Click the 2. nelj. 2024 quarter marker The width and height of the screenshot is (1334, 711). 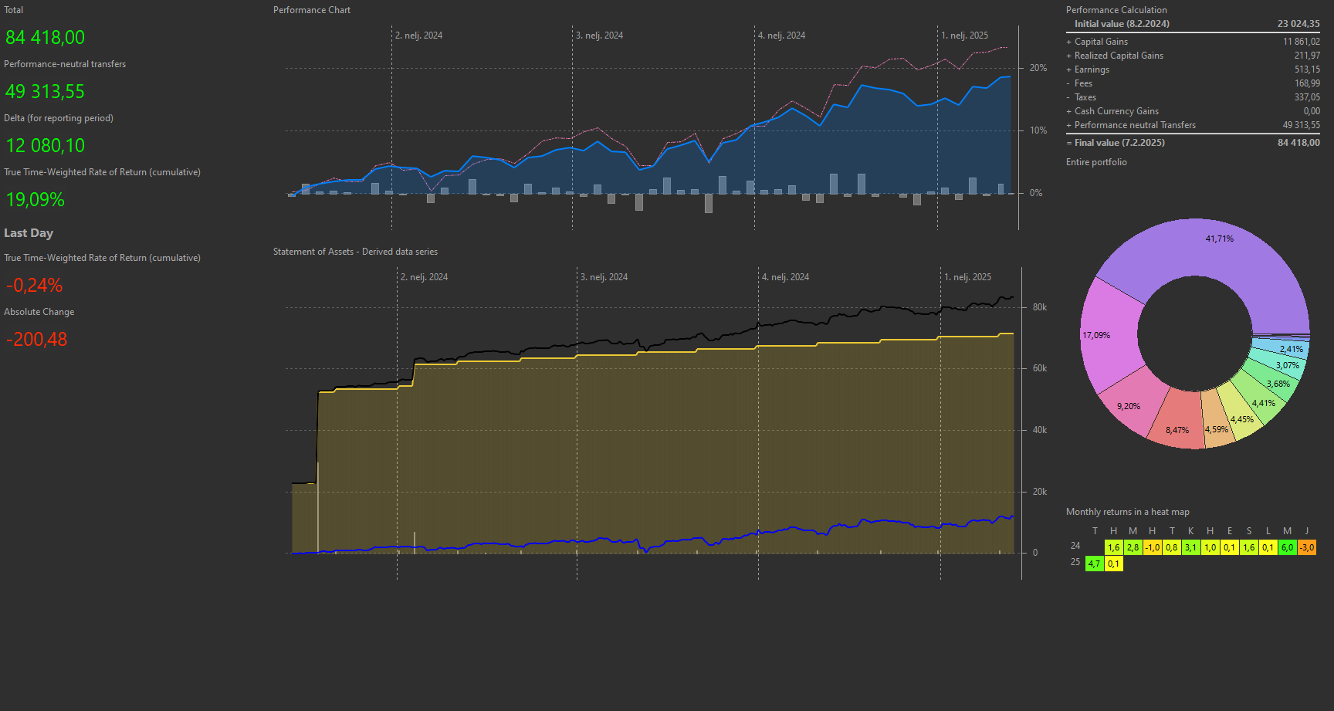click(419, 36)
